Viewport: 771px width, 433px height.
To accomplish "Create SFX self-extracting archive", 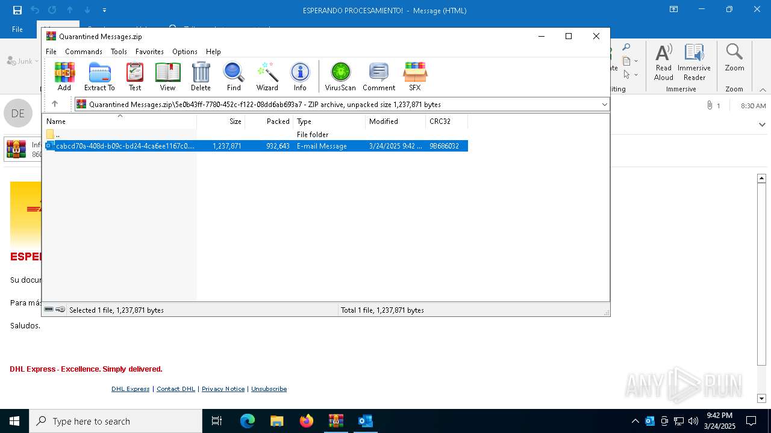I will pos(415,76).
